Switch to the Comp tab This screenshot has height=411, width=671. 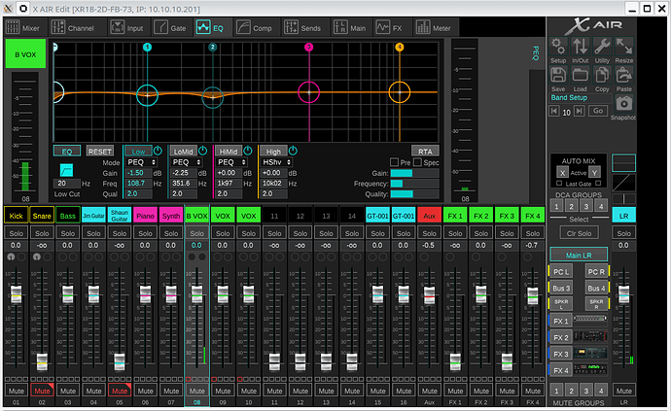click(x=255, y=29)
